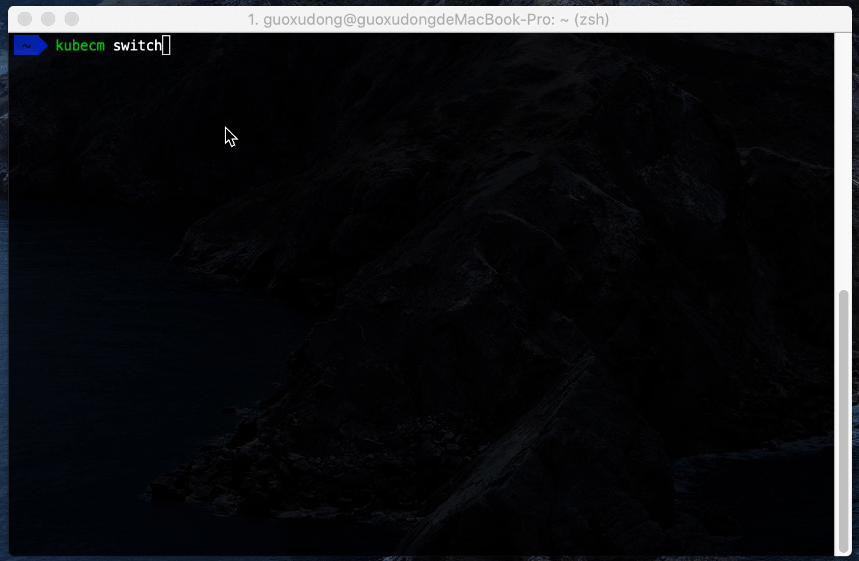Viewport: 859px width, 561px height.
Task: Click the terminal text cursor block
Action: coord(166,46)
